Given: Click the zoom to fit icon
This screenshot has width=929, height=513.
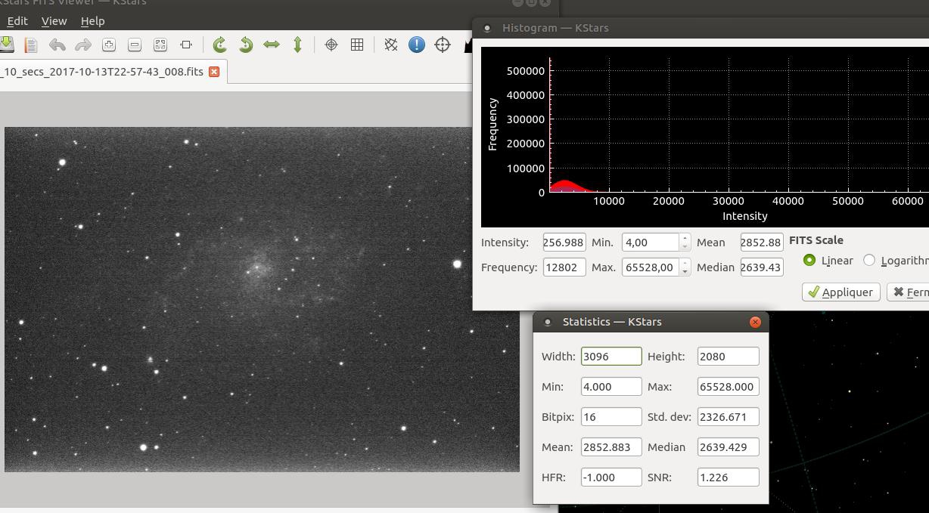Looking at the screenshot, I should pos(186,45).
